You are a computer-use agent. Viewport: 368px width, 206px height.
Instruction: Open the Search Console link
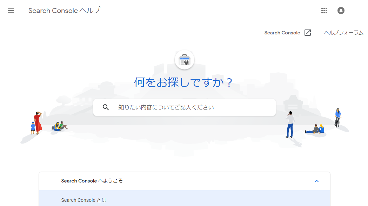(x=282, y=33)
